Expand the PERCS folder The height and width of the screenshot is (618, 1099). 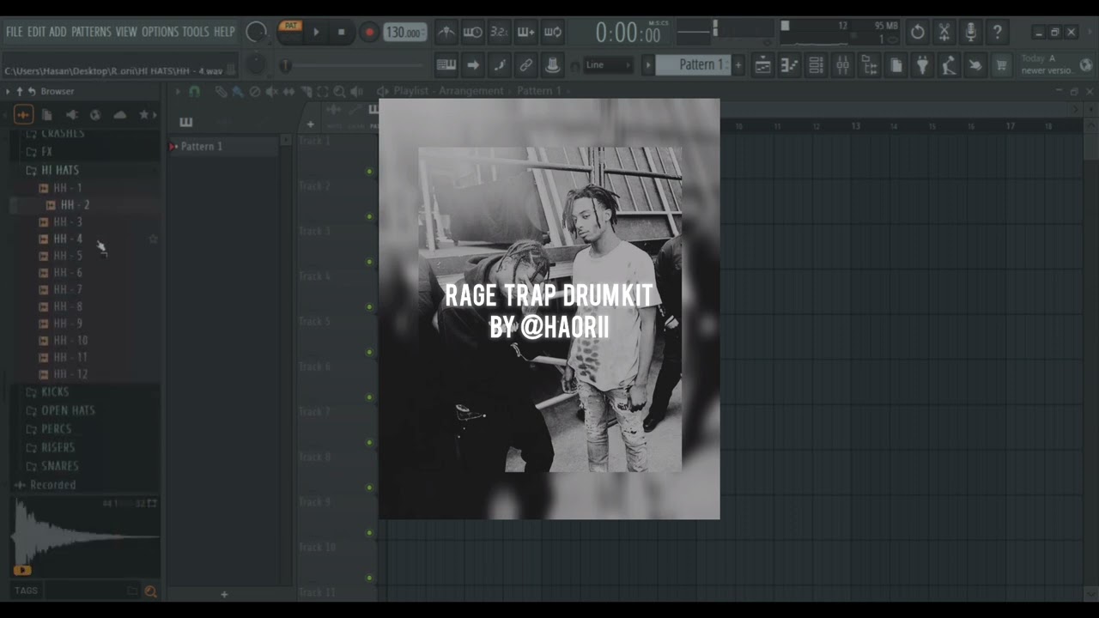coord(56,429)
